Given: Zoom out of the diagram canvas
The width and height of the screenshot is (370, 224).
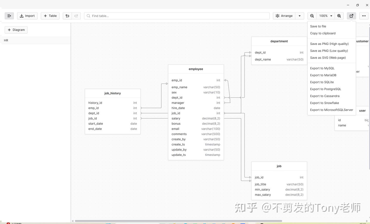Looking at the screenshot, I should pos(312,16).
